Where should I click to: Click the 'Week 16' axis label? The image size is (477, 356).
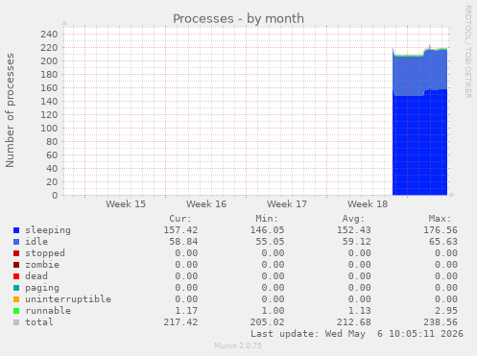(206, 204)
